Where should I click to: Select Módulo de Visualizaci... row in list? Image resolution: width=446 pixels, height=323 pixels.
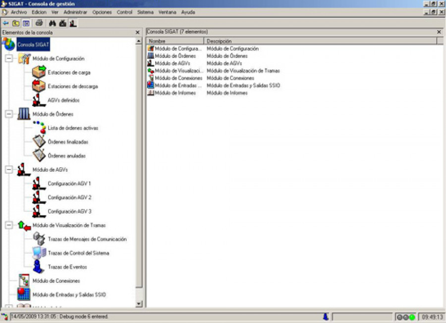[175, 71]
